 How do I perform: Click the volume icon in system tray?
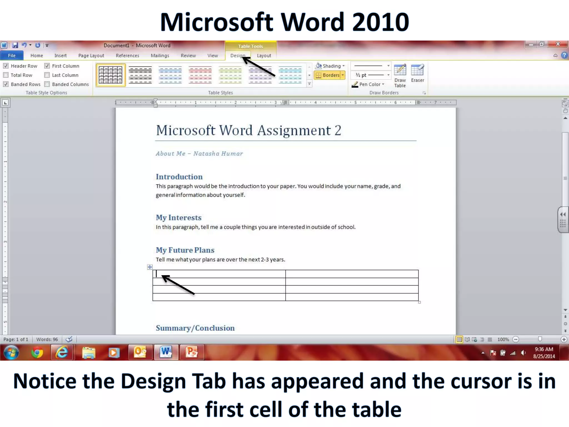[523, 353]
